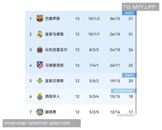The height and width of the screenshot is (130, 162).
Task: Click the Real Betis crest icon
Action: (40, 81)
